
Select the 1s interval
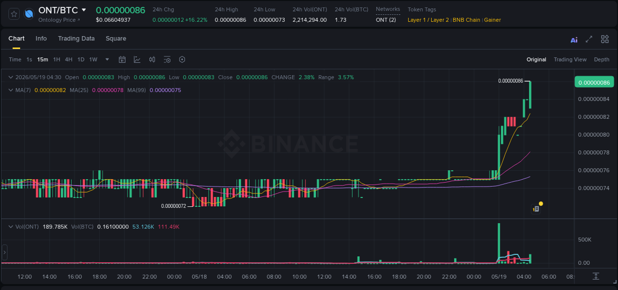pos(29,59)
